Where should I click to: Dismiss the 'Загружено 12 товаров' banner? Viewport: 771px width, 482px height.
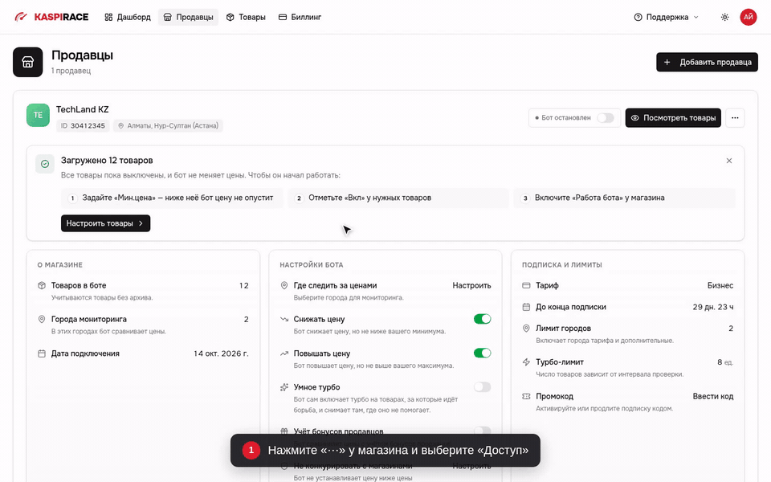tap(729, 161)
